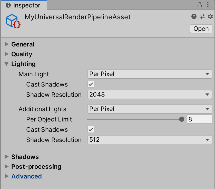The height and width of the screenshot is (189, 215).
Task: Open the Main Light mode dropdown
Action: 150,74
